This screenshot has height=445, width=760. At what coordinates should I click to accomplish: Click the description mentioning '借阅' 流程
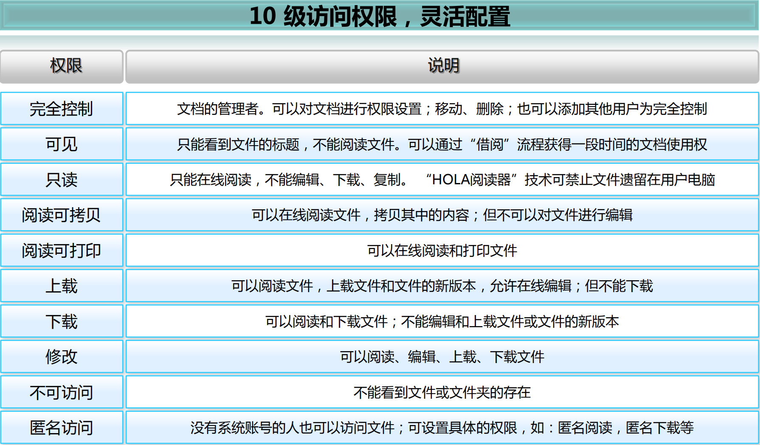tap(442, 144)
